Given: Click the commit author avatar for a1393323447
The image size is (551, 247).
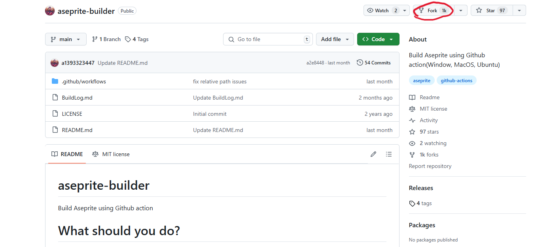Looking at the screenshot, I should click(x=55, y=63).
